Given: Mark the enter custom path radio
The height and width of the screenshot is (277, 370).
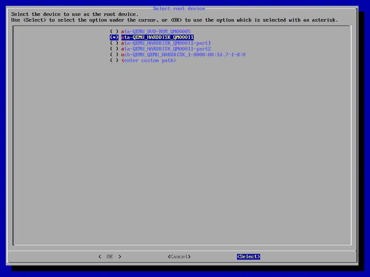Looking at the screenshot, I should pos(114,61).
